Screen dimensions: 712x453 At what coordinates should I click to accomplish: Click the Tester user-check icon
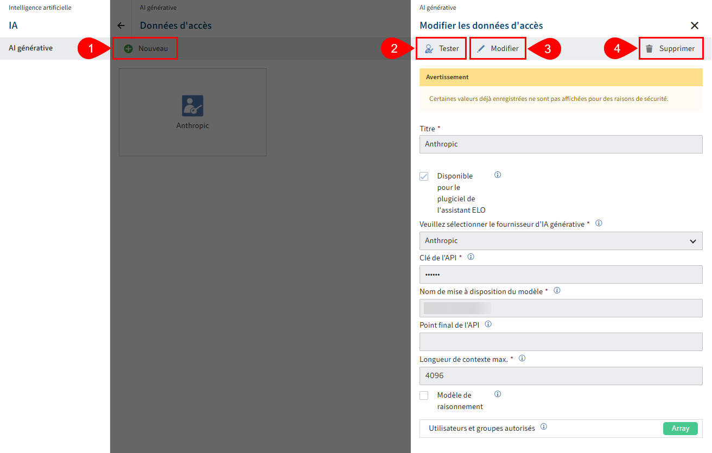coord(429,49)
